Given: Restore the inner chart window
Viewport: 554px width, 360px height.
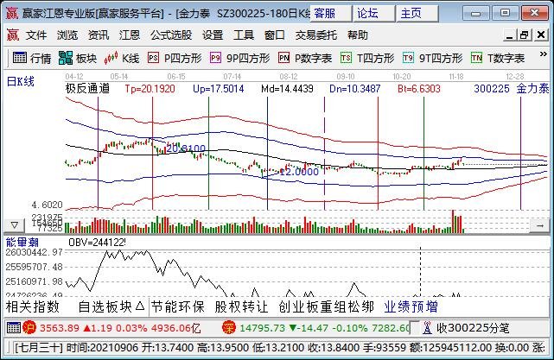Looking at the screenshot, I should (x=525, y=35).
